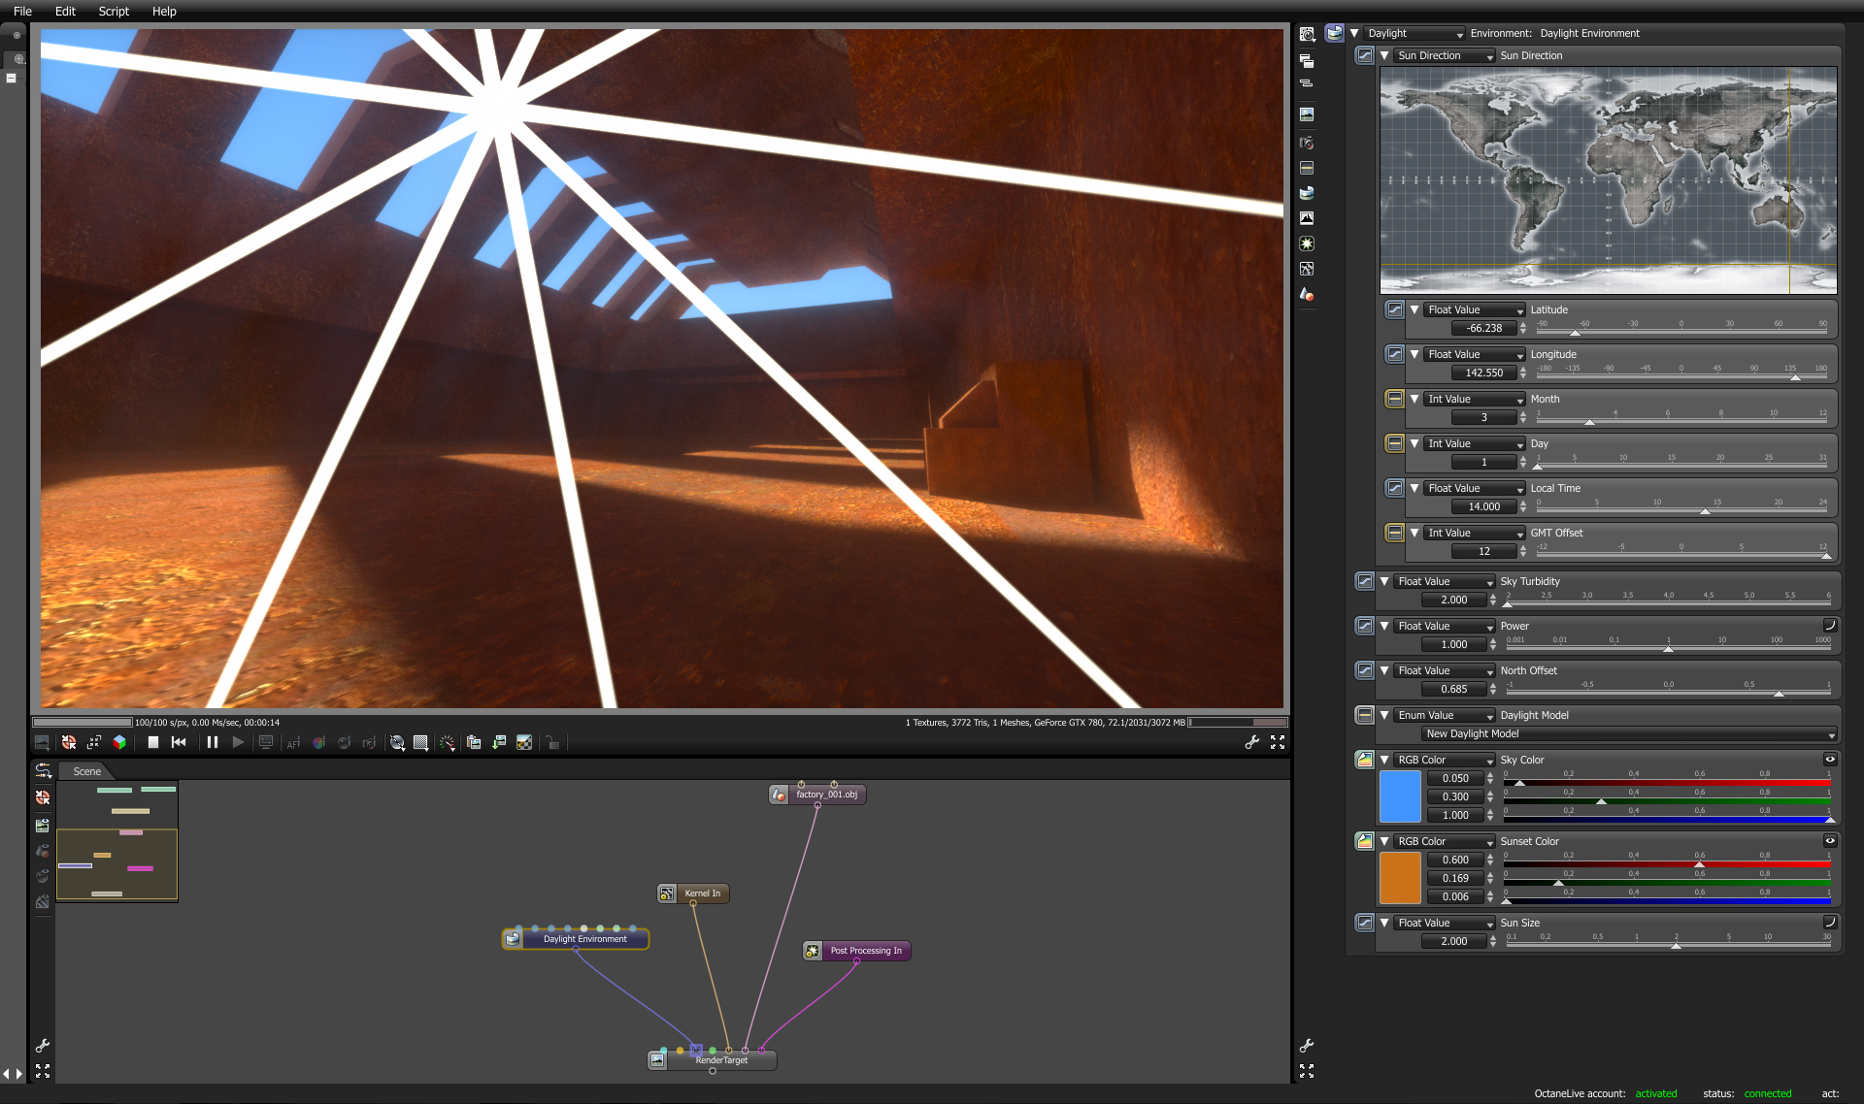This screenshot has width=1864, height=1104.
Task: Select the Scene tab
Action: tap(86, 771)
